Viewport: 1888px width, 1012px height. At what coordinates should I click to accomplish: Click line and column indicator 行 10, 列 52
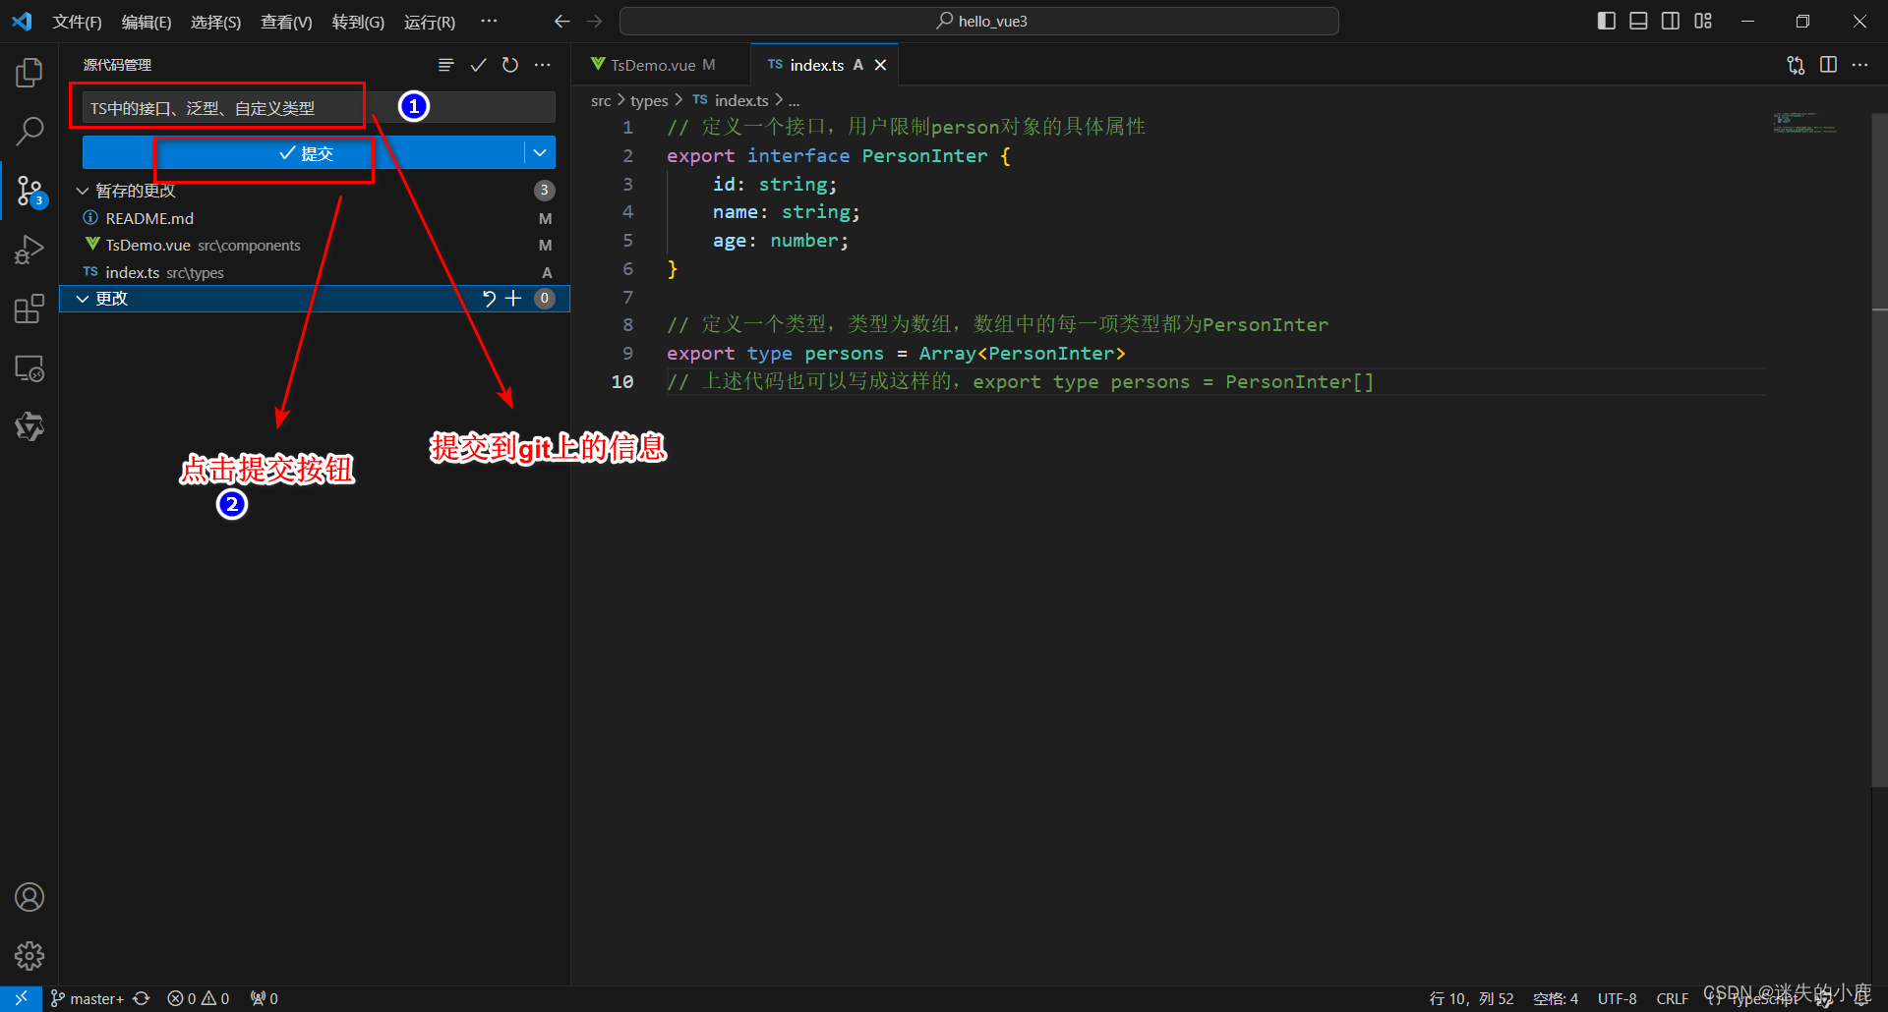pos(1471,998)
